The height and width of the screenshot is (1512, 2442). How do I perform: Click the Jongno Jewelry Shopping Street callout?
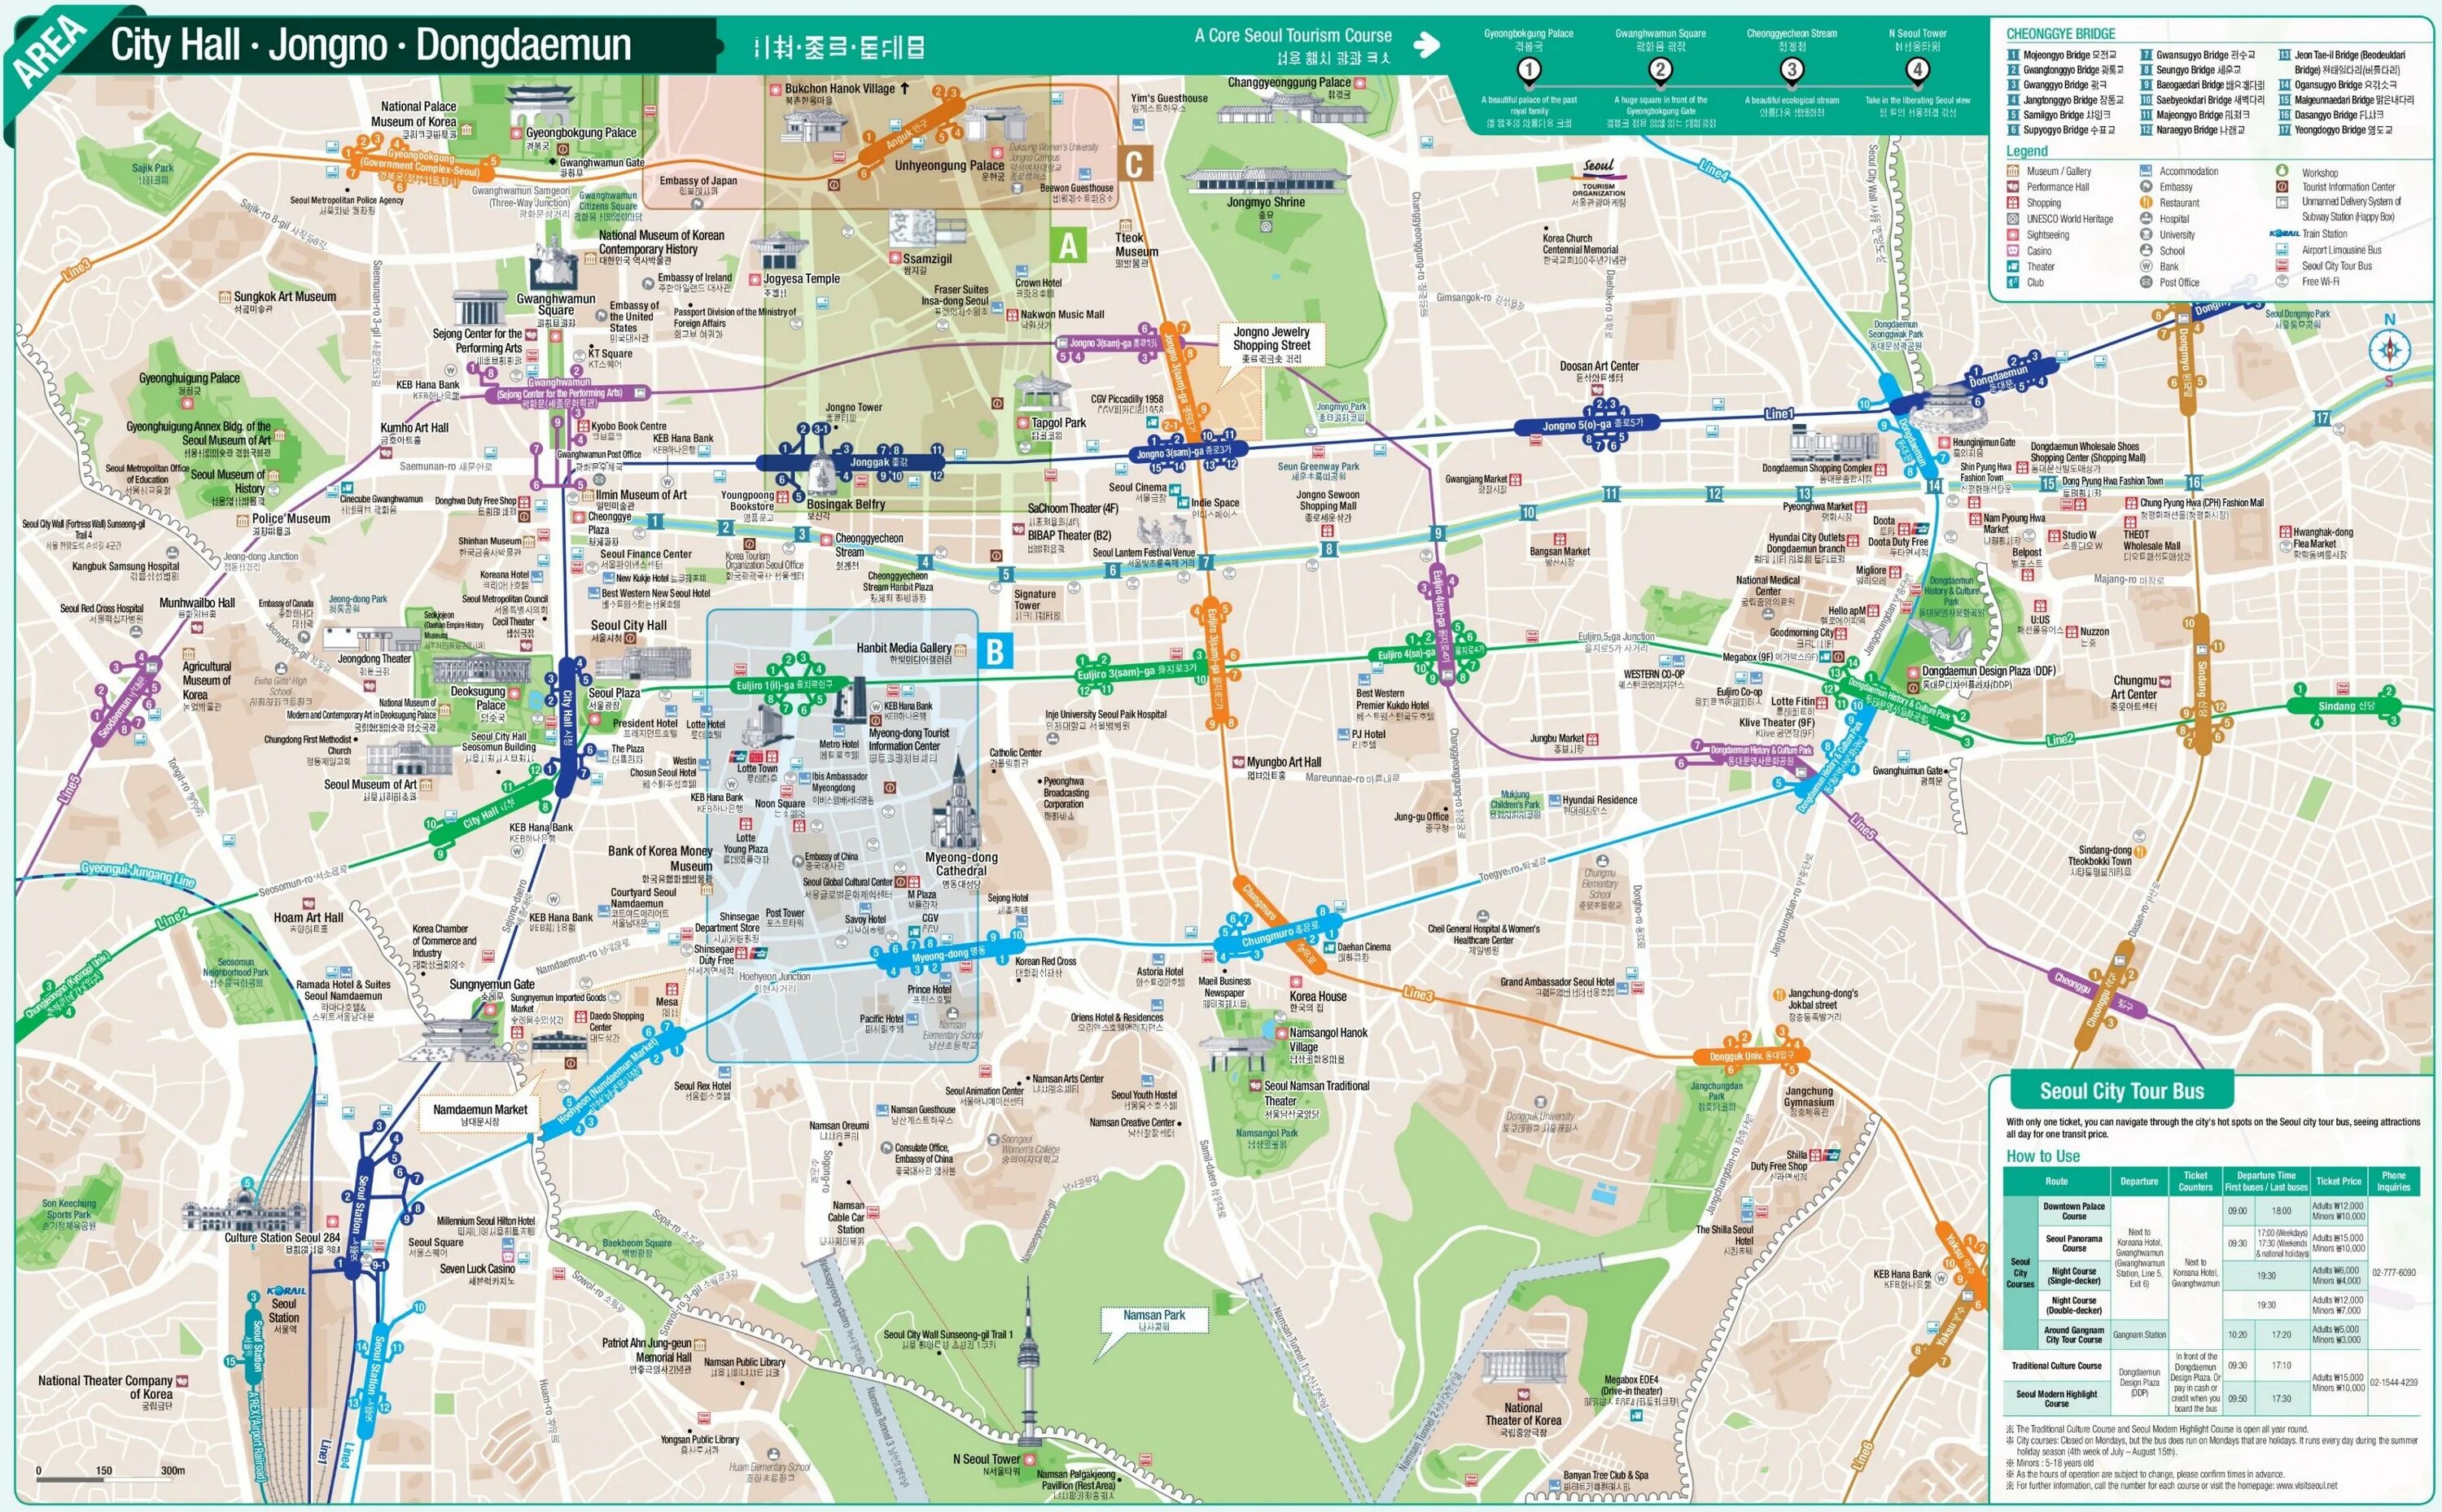pos(1271,344)
